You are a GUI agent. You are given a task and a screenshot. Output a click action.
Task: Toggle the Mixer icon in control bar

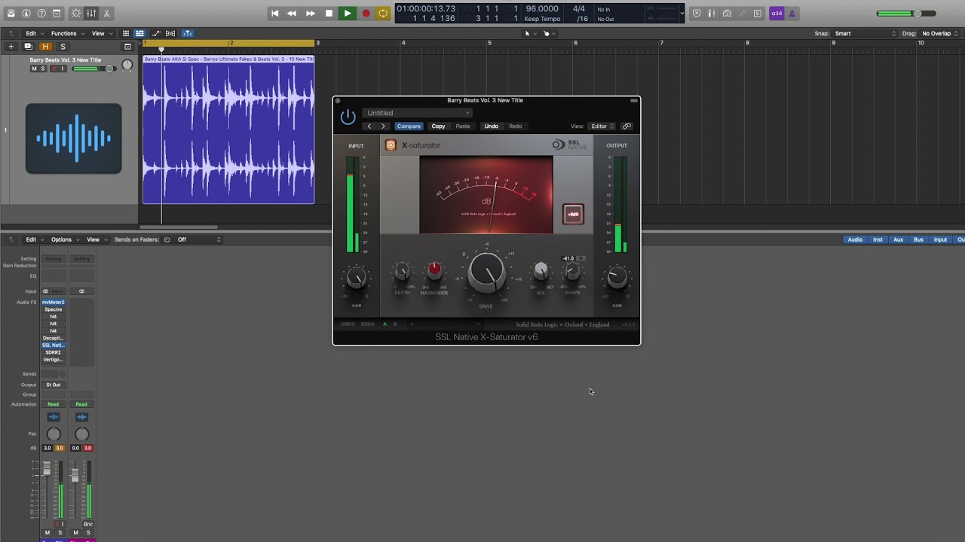point(91,14)
